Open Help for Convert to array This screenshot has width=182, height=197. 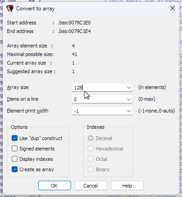(127, 186)
